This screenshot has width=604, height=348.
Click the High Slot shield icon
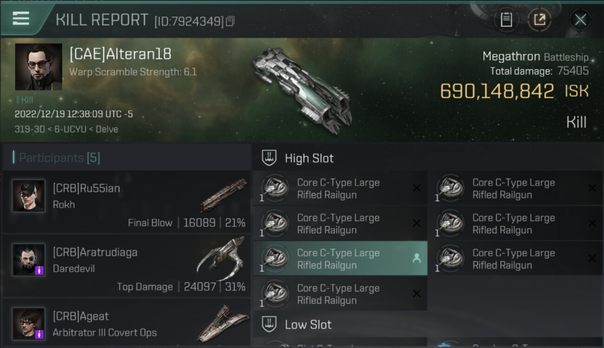click(269, 158)
